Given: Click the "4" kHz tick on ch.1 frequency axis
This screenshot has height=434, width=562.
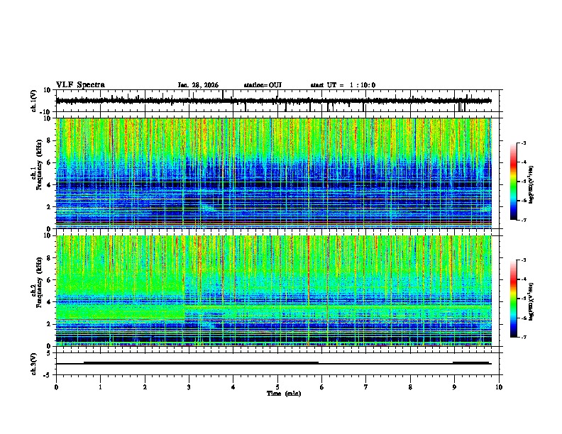Looking at the screenshot, I should point(50,184).
